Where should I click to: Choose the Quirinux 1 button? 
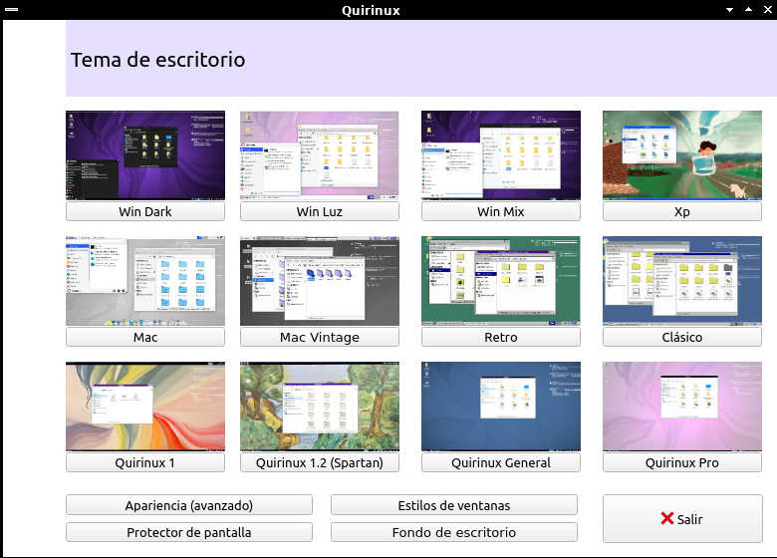pyautogui.click(x=145, y=462)
